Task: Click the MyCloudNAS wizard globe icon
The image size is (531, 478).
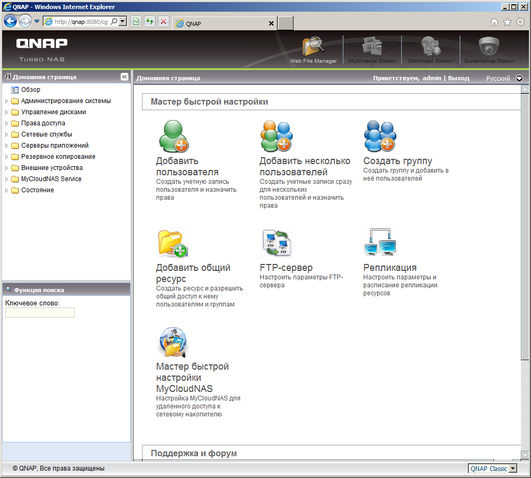Action: pyautogui.click(x=173, y=342)
